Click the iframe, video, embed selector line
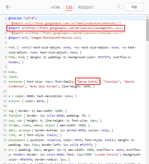 [x=49, y=125]
